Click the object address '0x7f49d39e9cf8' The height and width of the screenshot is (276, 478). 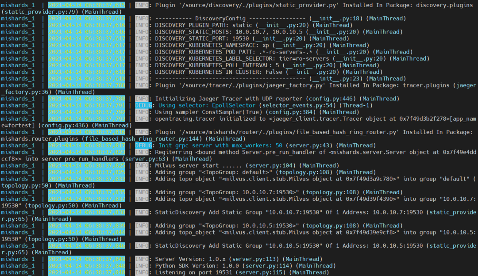371,233
